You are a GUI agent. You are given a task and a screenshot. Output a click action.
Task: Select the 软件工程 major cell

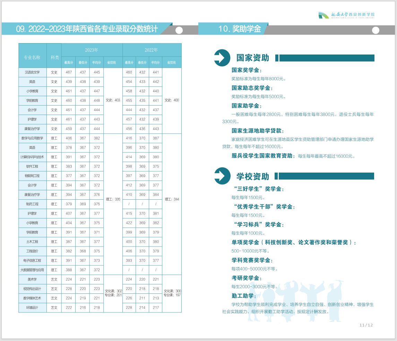coord(32,166)
